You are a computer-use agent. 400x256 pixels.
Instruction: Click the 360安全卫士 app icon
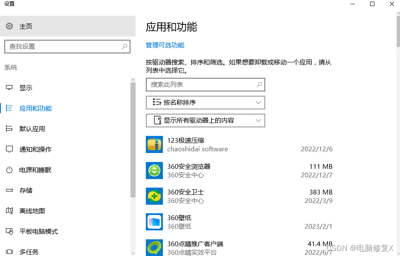[154, 196]
